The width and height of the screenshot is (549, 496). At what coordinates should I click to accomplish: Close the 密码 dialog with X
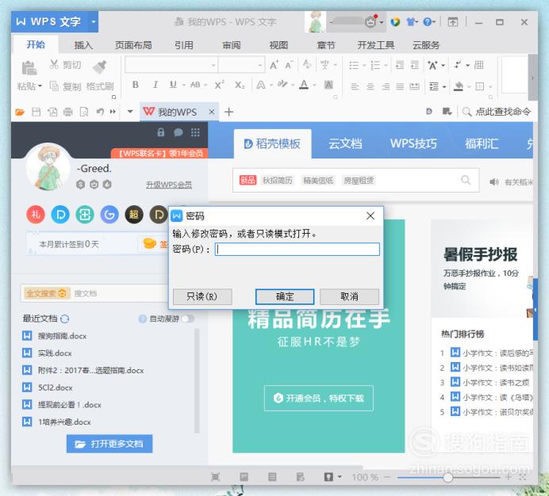click(x=370, y=216)
